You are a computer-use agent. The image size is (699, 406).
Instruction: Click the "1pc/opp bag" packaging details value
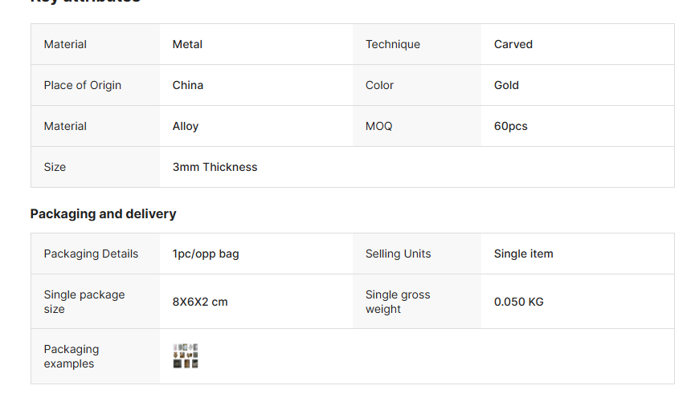point(206,254)
